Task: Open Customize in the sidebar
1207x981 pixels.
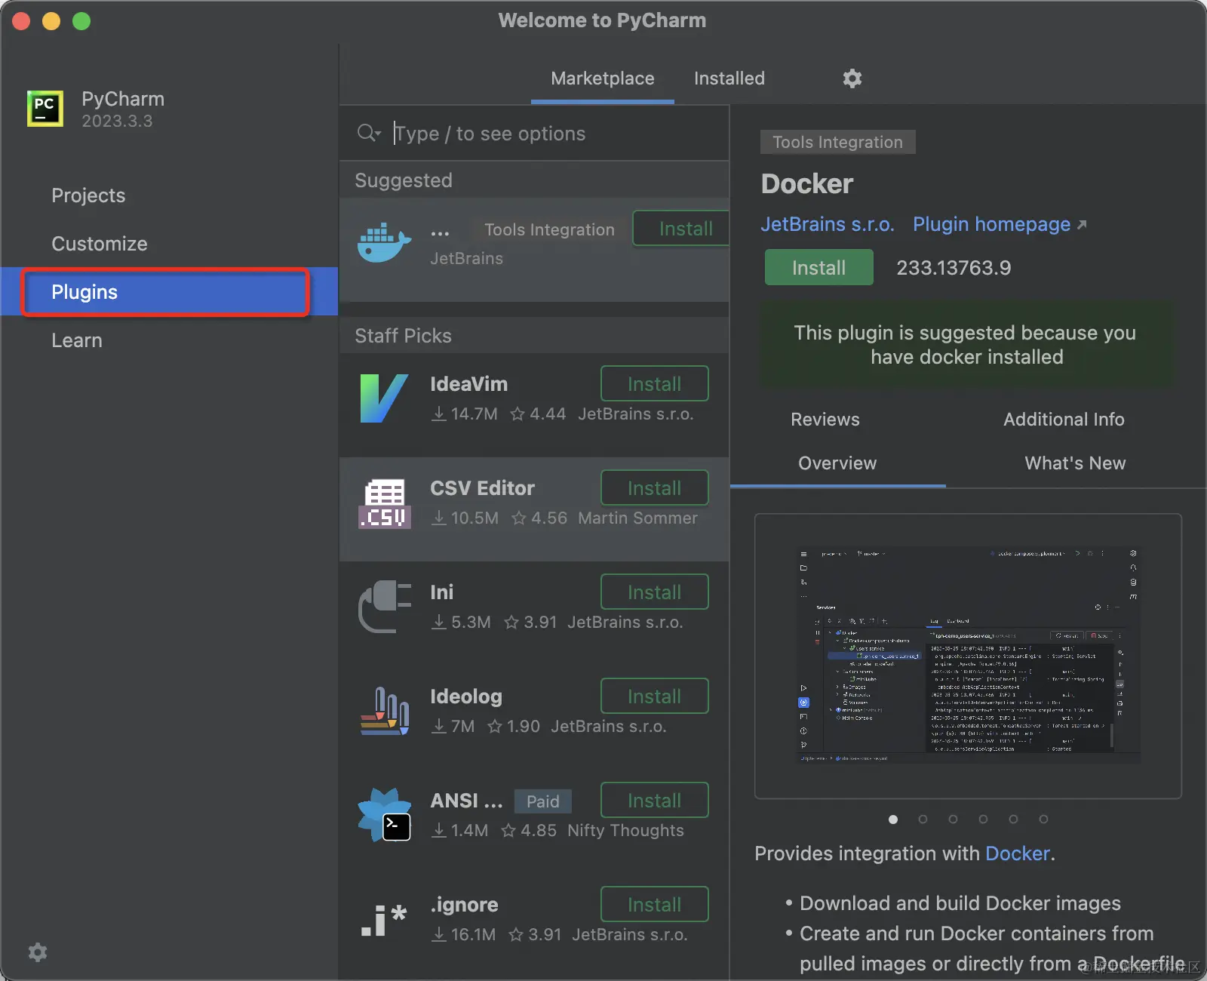Action: pyautogui.click(x=169, y=244)
